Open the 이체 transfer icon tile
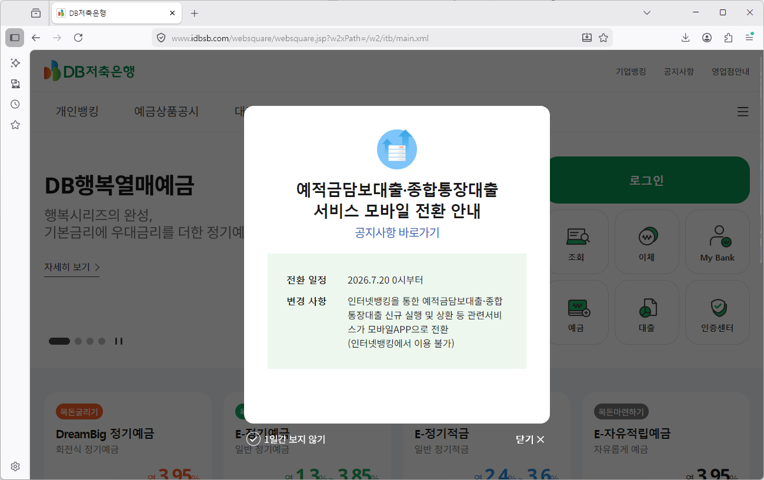Image resolution: width=764 pixels, height=480 pixels. coord(646,242)
